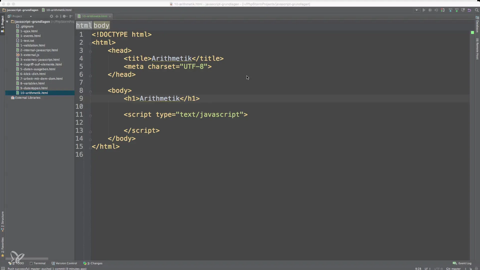
Task: Fold the body tag at line 8
Action: pyautogui.click(x=90, y=92)
